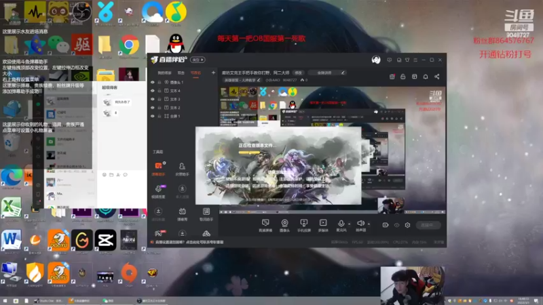Open the middle scene tab
The height and width of the screenshot is (305, 543).
click(x=181, y=73)
